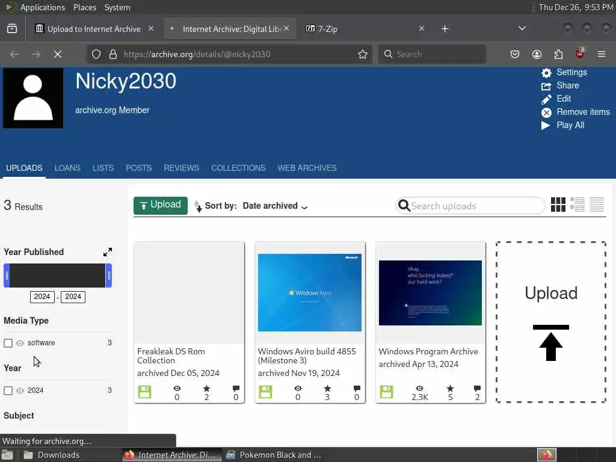Open the extensions puzzle icon

pos(558,54)
